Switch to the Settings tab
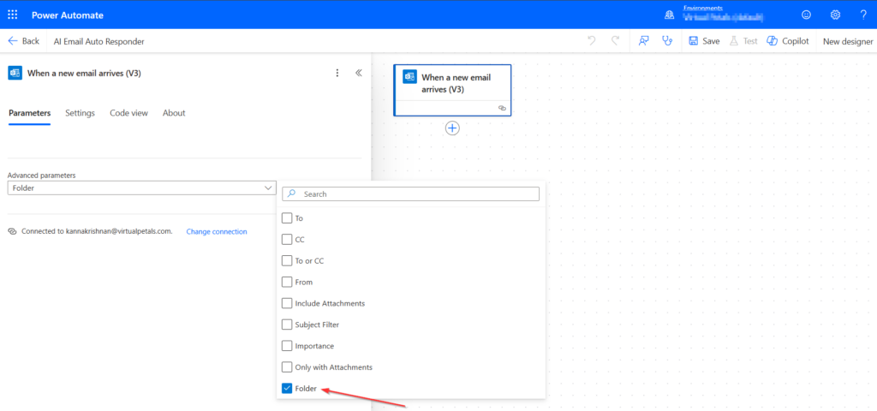The height and width of the screenshot is (411, 877). coord(80,113)
